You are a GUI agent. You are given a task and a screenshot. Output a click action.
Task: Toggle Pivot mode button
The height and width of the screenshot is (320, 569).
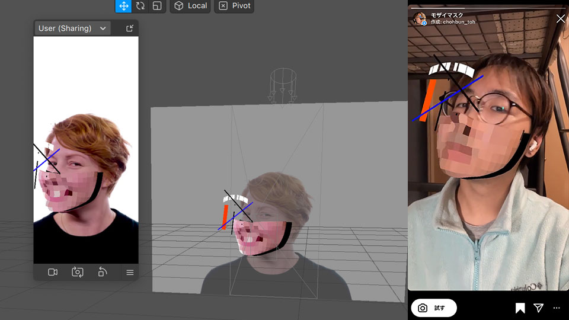coord(234,6)
